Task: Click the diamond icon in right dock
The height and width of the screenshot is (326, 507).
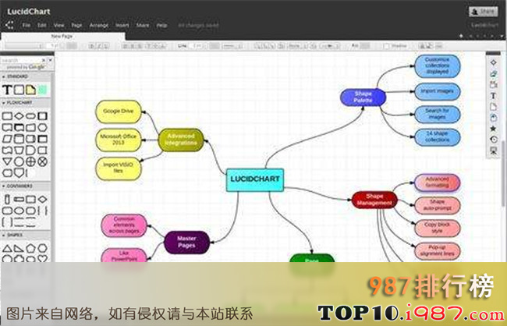Action: coord(494,62)
